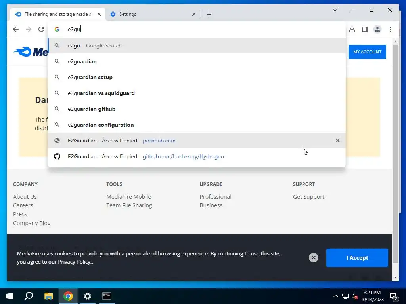Image resolution: width=406 pixels, height=304 pixels.
Task: Open the Settings gear in the taskbar
Action: (x=88, y=296)
